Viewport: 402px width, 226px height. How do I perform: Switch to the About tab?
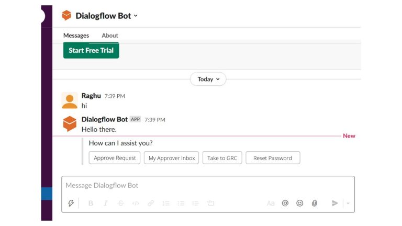pyautogui.click(x=110, y=36)
